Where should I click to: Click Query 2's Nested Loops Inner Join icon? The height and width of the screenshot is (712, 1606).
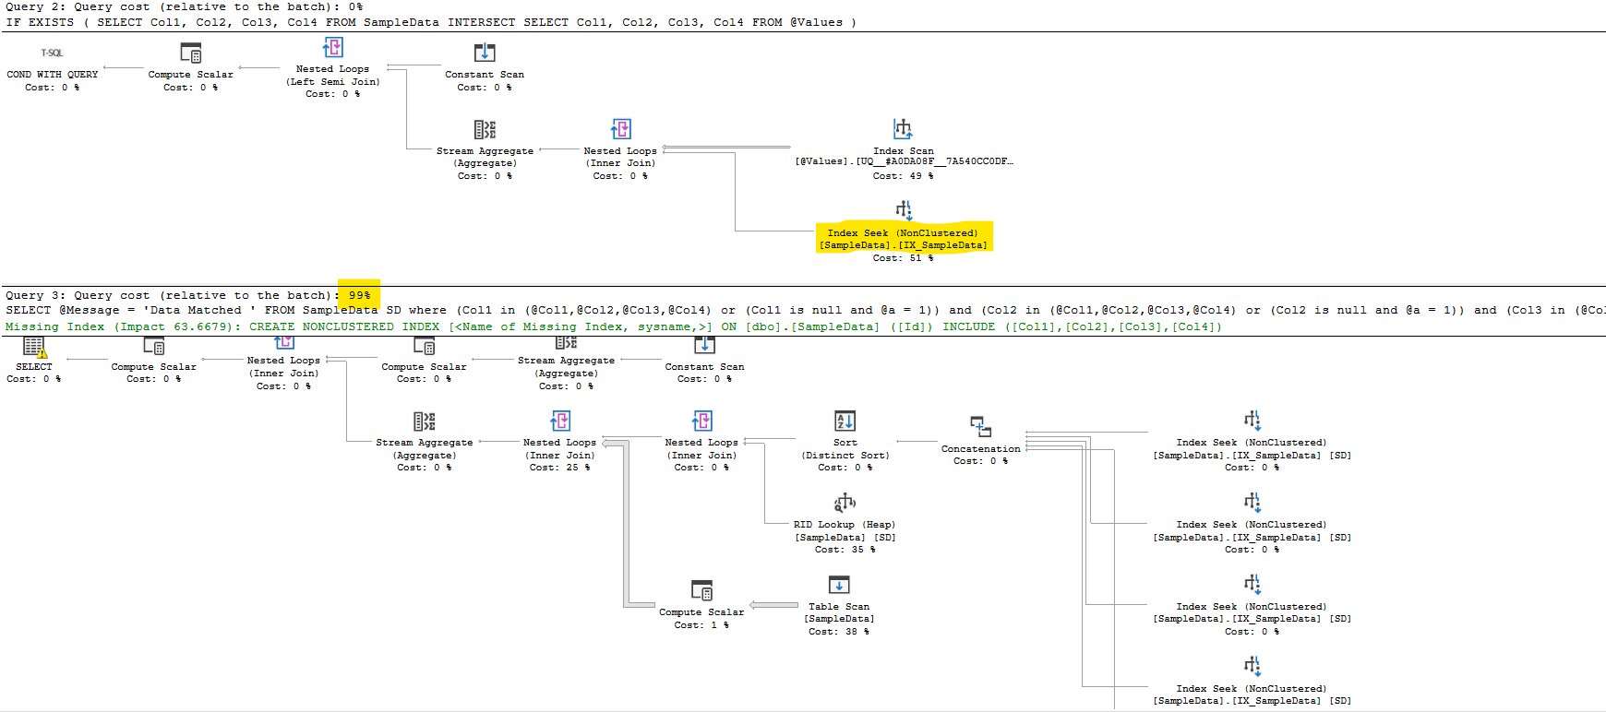(621, 129)
